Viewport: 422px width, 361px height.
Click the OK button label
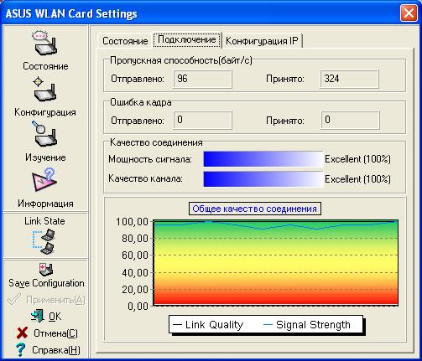55,317
